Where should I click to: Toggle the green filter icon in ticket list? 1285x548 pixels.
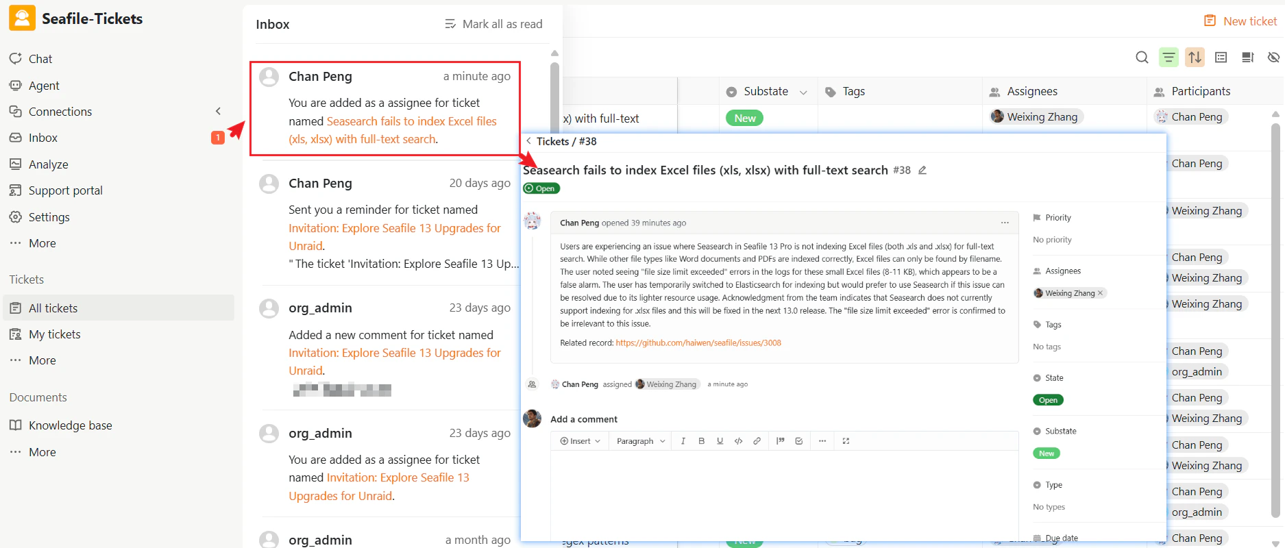(1168, 58)
